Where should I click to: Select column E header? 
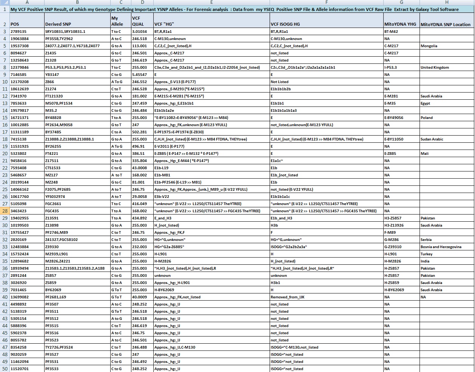pyautogui.click(x=211, y=2)
